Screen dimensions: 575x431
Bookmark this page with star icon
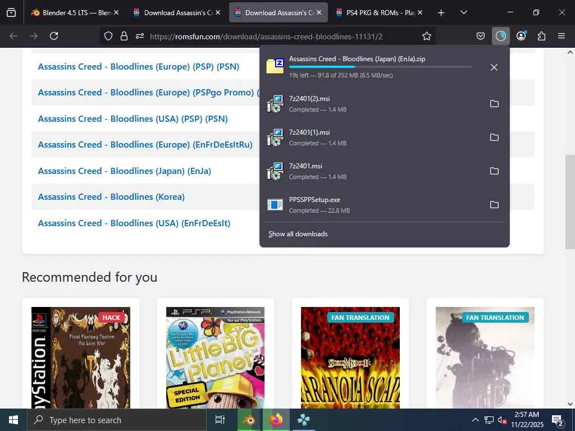(427, 36)
